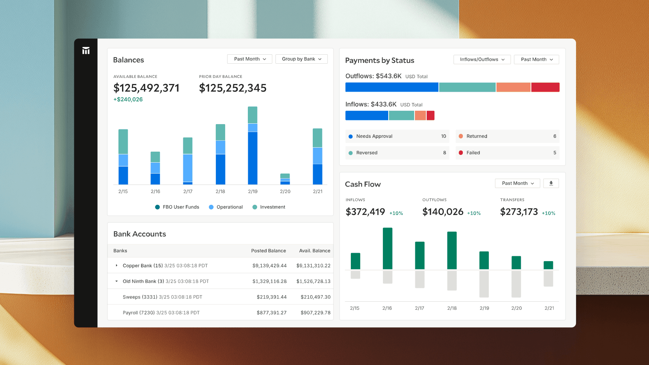
Task: Download the Cash Flow report
Action: (551, 183)
